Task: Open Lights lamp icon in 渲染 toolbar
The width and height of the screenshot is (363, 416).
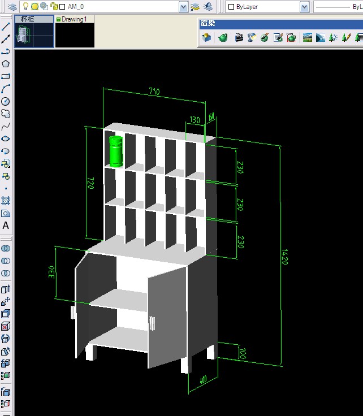Action: (x=252, y=37)
